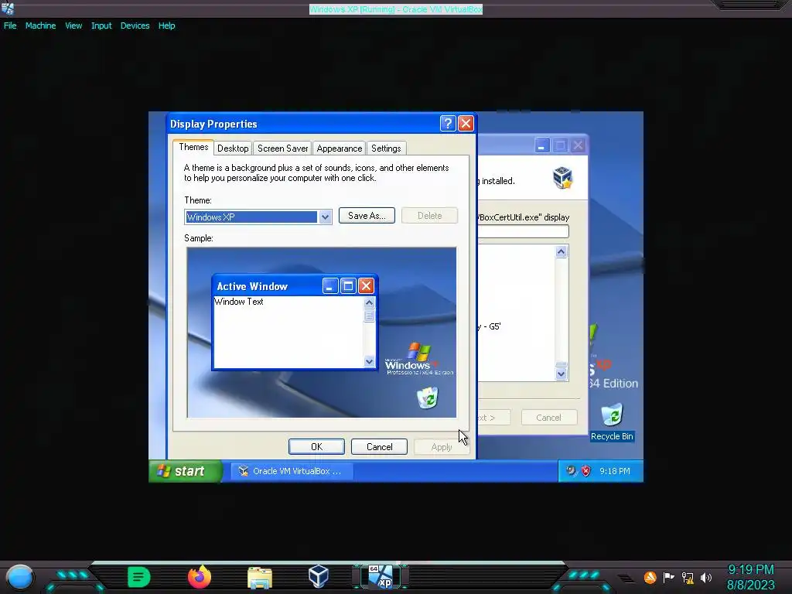
Task: Click the VirtualBox window icon in title bar
Action: [x=8, y=8]
